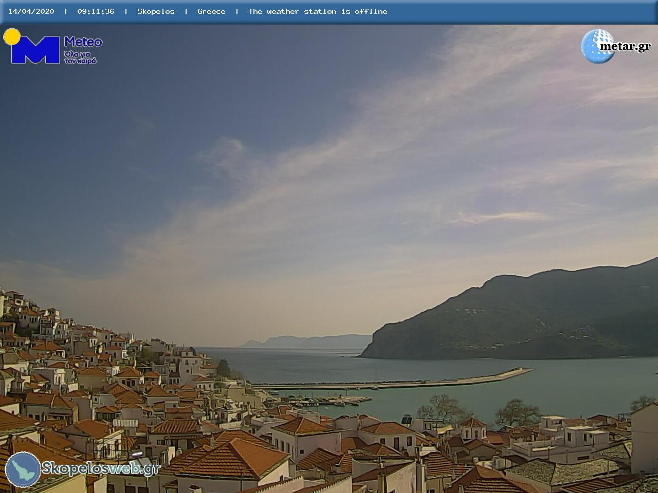This screenshot has height=493, width=658.
Task: Open the Skopelosweb.gr link text
Action: coord(101,468)
